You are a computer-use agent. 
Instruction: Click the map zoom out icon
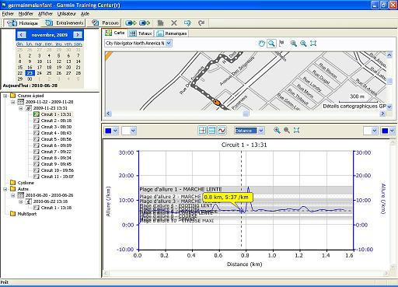click(x=303, y=44)
